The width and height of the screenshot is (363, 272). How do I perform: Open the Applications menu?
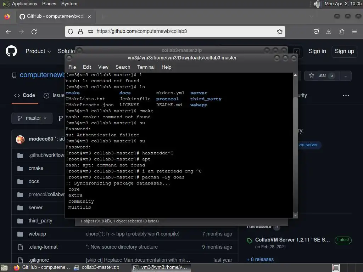coord(24,4)
